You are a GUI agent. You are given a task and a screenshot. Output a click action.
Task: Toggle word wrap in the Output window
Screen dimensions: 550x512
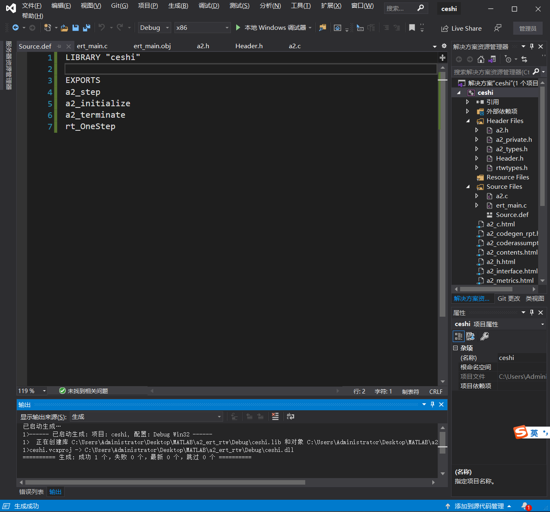(290, 416)
